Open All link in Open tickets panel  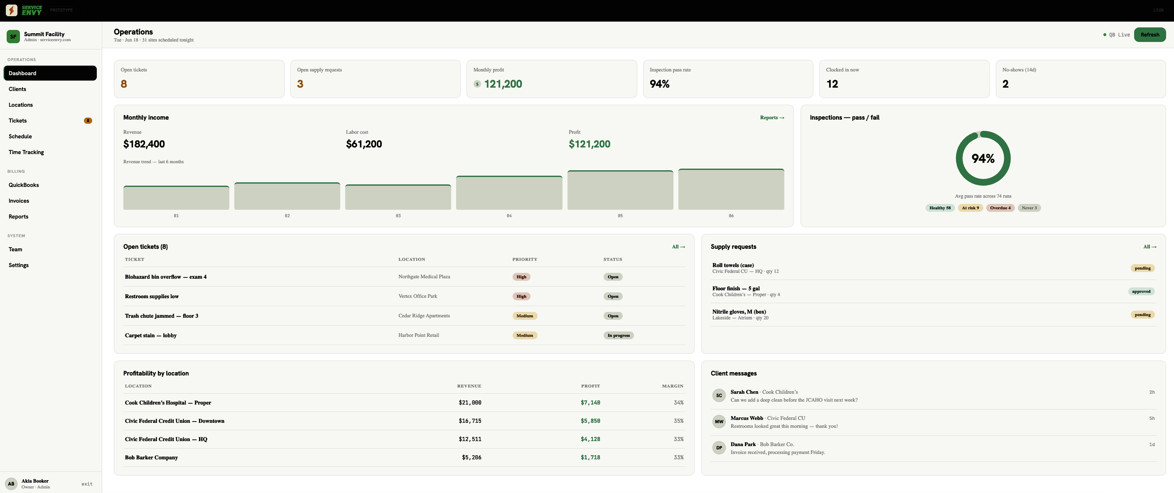678,247
